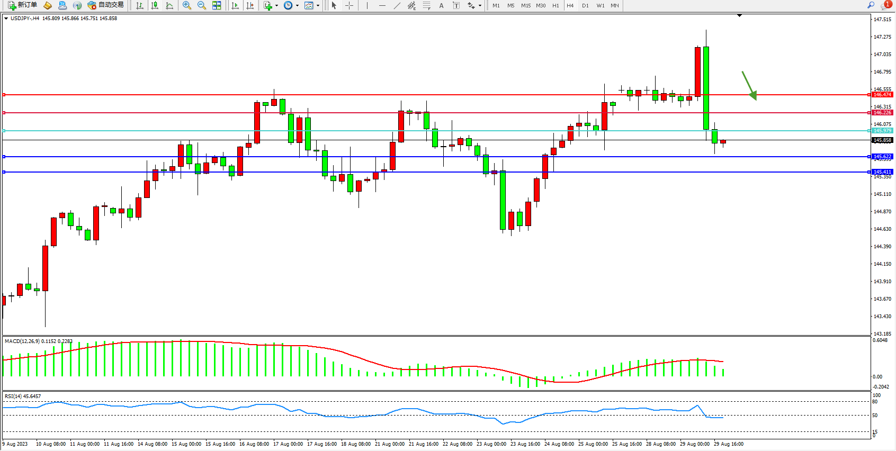Screen dimensions: 896x451
Task: Select the vertical line drawing tool
Action: click(367, 5)
